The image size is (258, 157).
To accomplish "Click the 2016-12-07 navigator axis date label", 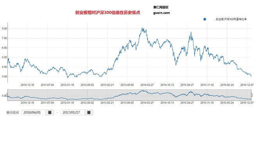I will (x=247, y=103).
